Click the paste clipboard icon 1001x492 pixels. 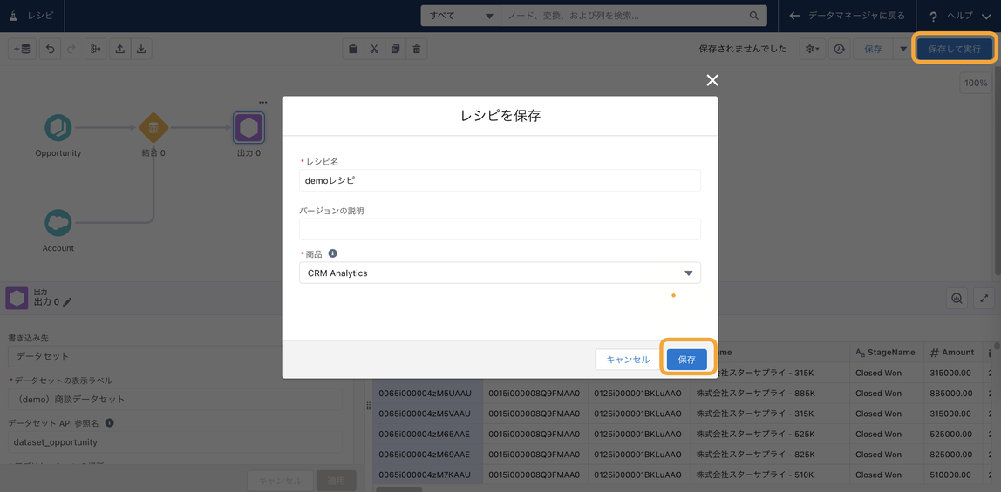tap(353, 49)
